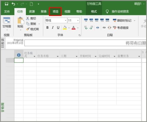Click the Outdent Task green left arrow
The height and width of the screenshot is (122, 147).
click(x=86, y=28)
